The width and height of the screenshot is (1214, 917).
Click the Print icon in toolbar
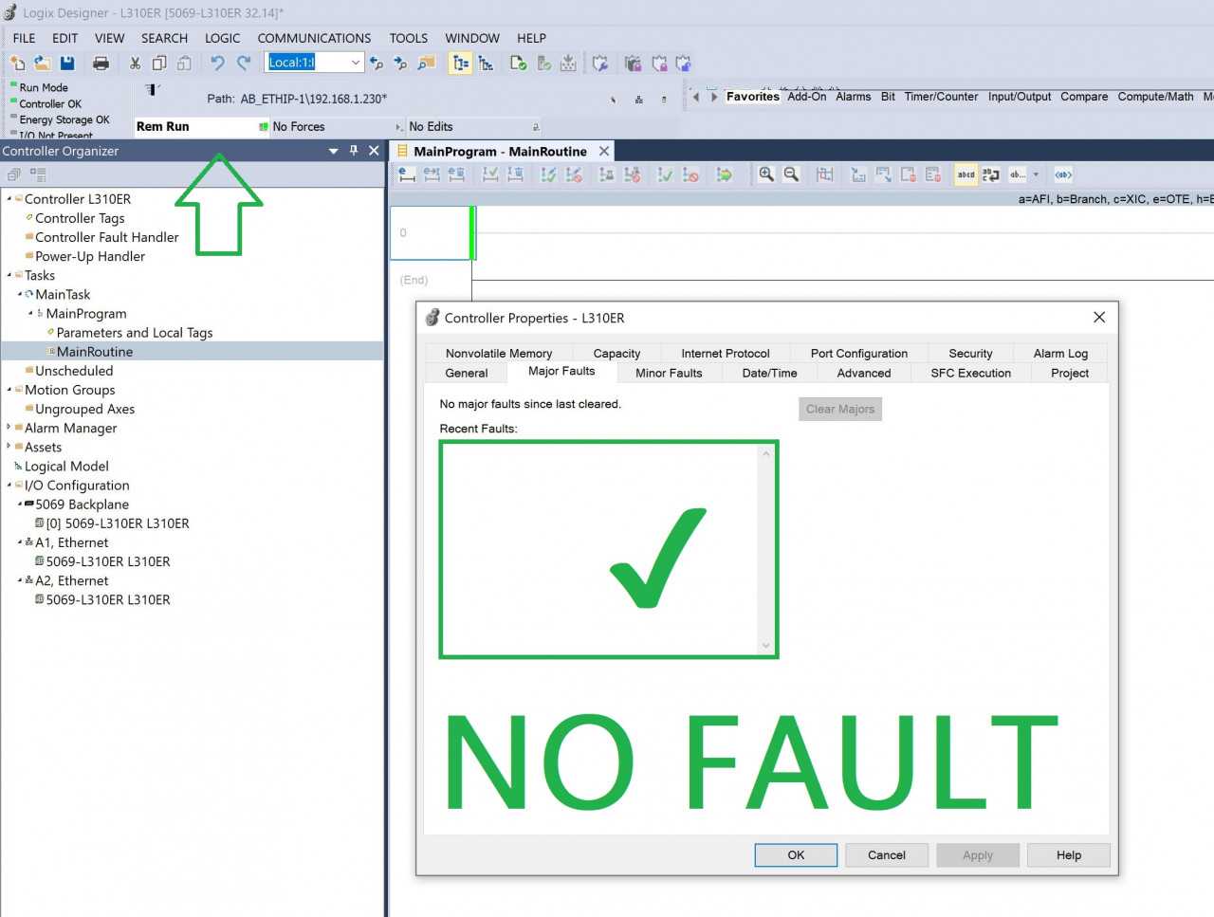coord(101,63)
